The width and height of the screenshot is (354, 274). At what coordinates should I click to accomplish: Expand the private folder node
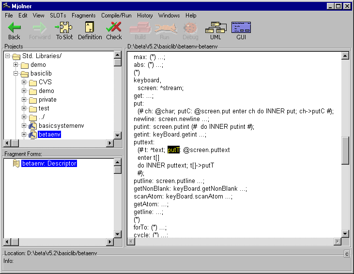24,100
